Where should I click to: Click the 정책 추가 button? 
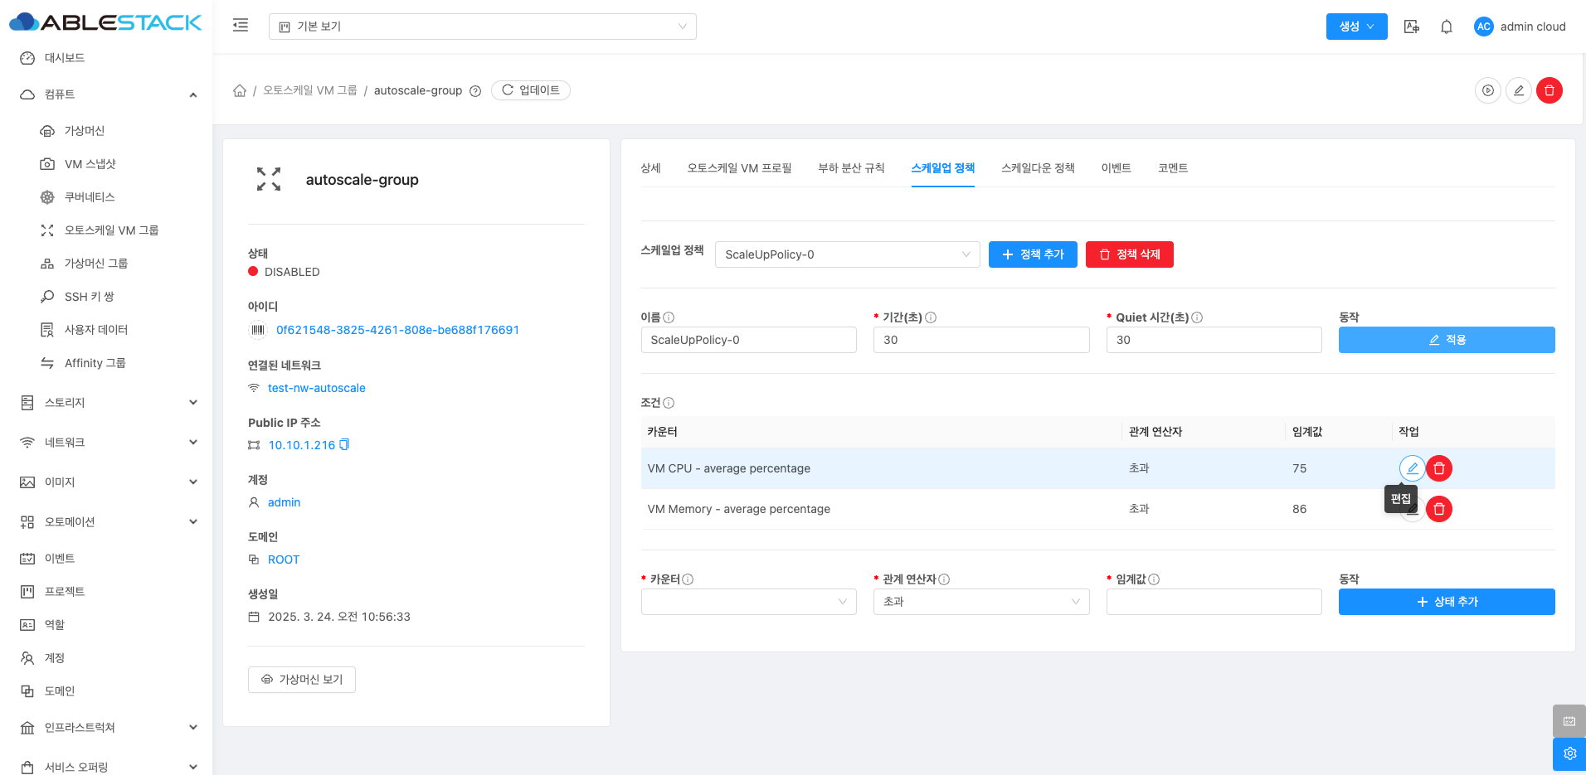[x=1032, y=254]
